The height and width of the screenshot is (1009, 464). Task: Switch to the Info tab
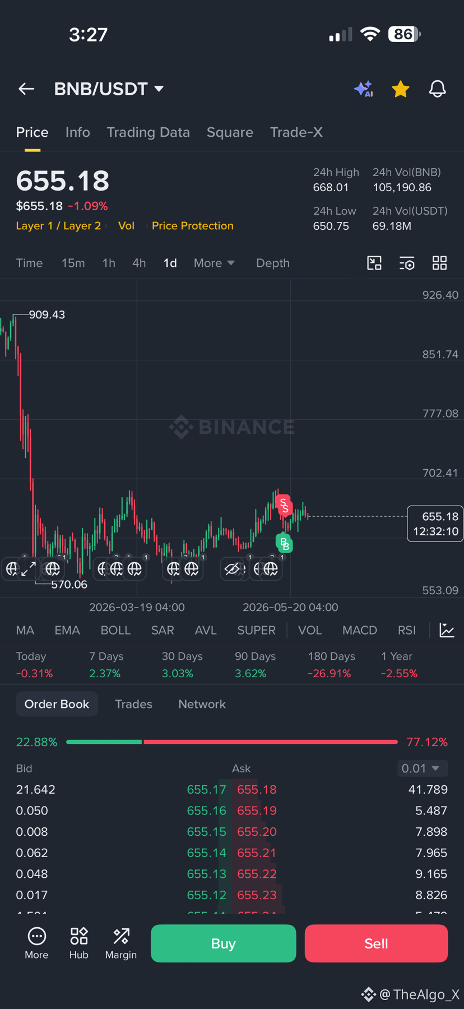pos(77,132)
